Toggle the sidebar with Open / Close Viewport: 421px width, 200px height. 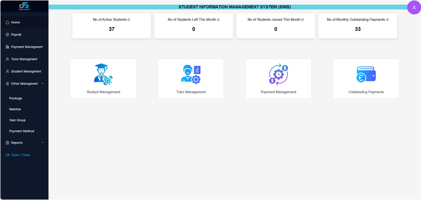18,155
